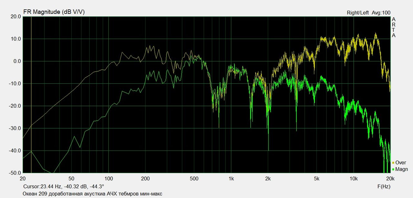413x198 pixels.
Task: Click the '-50.0' y-axis label
Action: (x=15, y=173)
